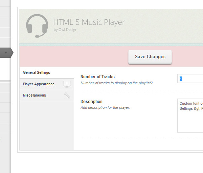203x173 pixels.
Task: Focus the Number of Tracks input field
Action: (190, 79)
